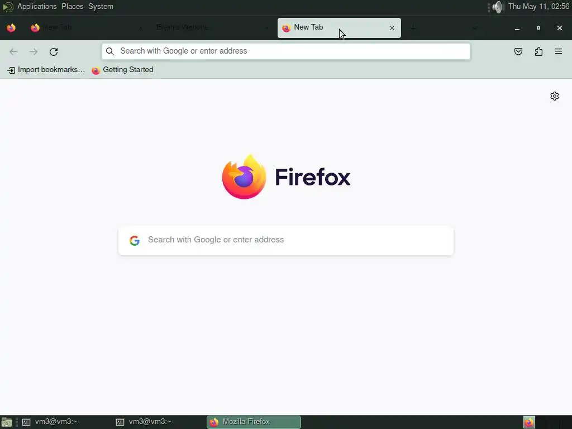Screen dimensions: 572x429
Task: Go back one page with the back arrow
Action: [13, 51]
